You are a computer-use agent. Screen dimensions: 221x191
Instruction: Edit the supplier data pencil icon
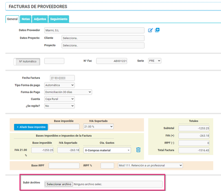click(150, 30)
